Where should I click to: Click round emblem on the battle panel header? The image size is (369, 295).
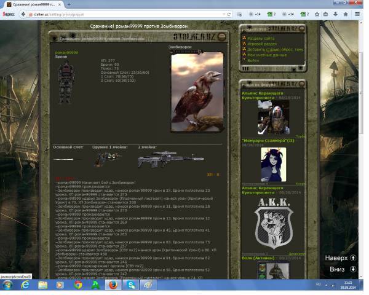coord(221,36)
